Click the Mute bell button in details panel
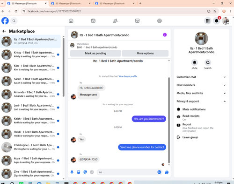This screenshot has height=184, width=234. [x=195, y=62]
